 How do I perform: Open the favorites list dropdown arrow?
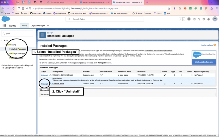click(184, 19)
